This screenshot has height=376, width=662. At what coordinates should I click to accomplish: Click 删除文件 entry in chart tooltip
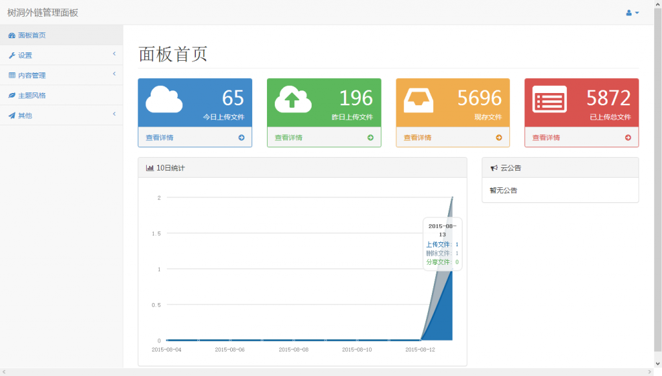pyautogui.click(x=442, y=253)
